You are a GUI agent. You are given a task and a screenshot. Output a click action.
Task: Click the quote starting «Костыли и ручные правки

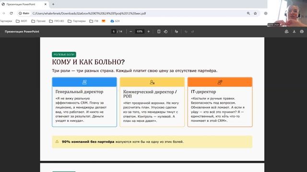(x=218, y=109)
